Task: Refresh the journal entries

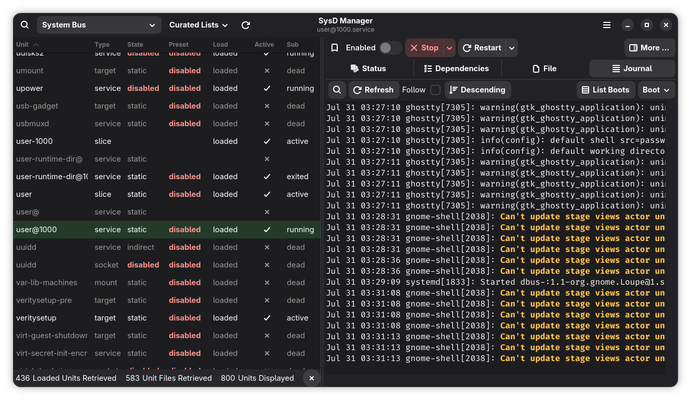Action: click(374, 90)
